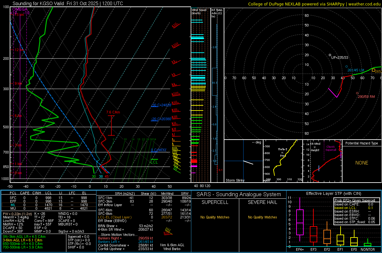This screenshot has width=382, height=253.
Task: Click the Supercell = 0.0 value
Action: click(x=78, y=237)
